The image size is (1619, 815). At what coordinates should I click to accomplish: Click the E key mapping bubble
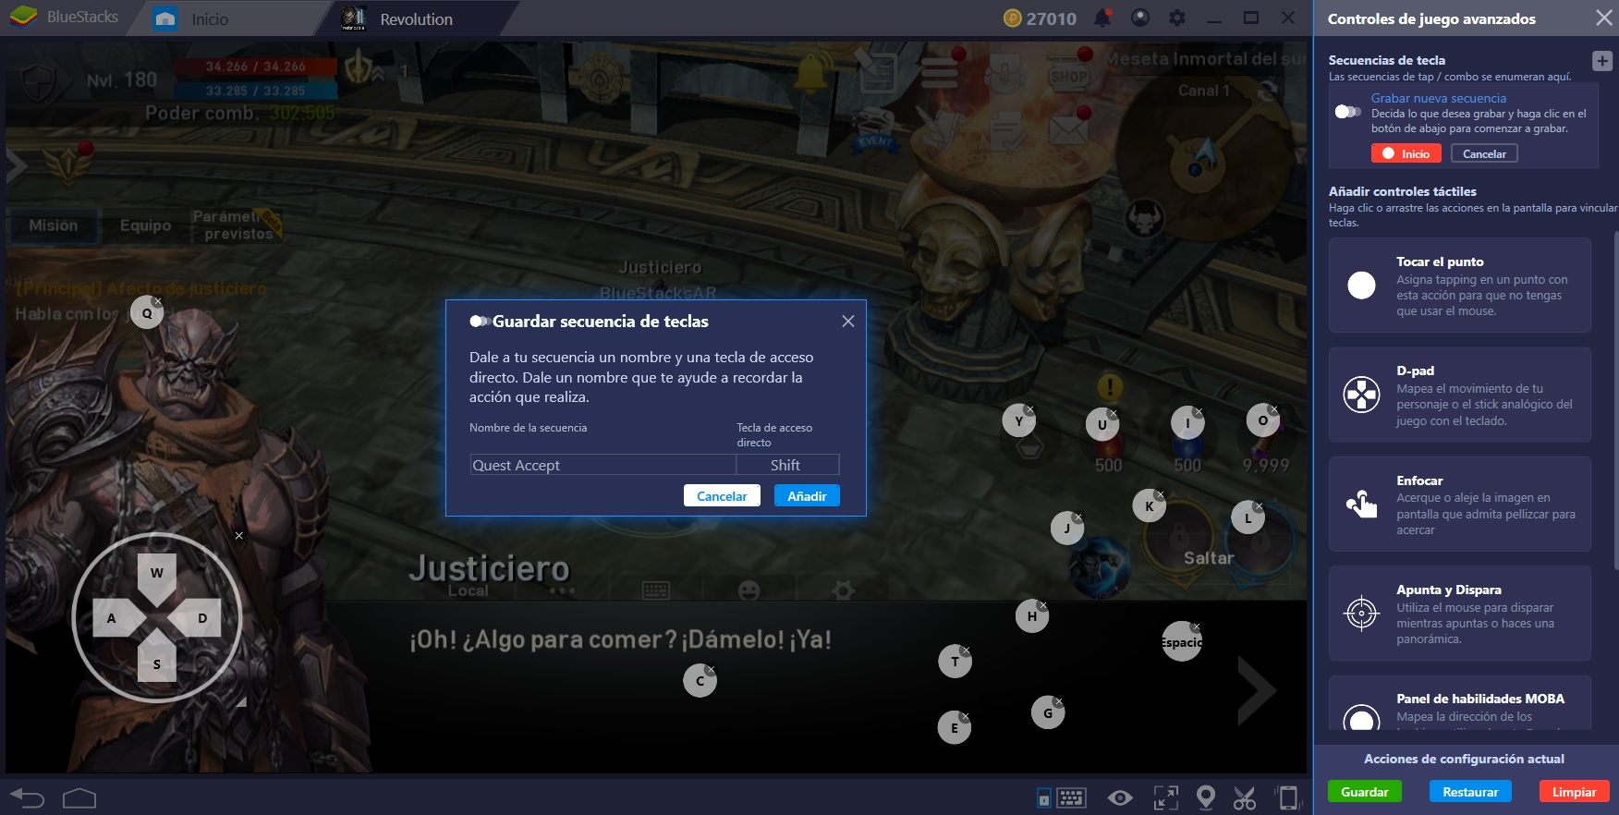[955, 728]
